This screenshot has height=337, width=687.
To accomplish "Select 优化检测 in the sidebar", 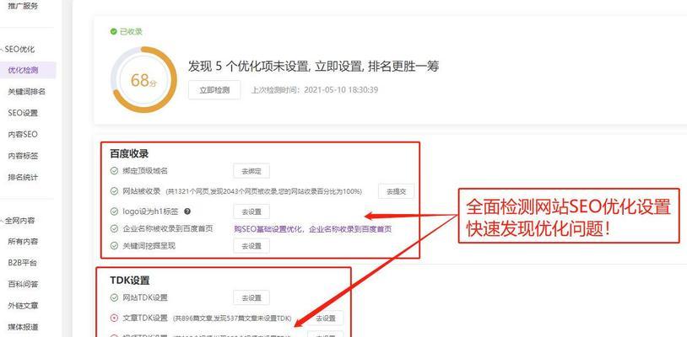I will [28, 71].
